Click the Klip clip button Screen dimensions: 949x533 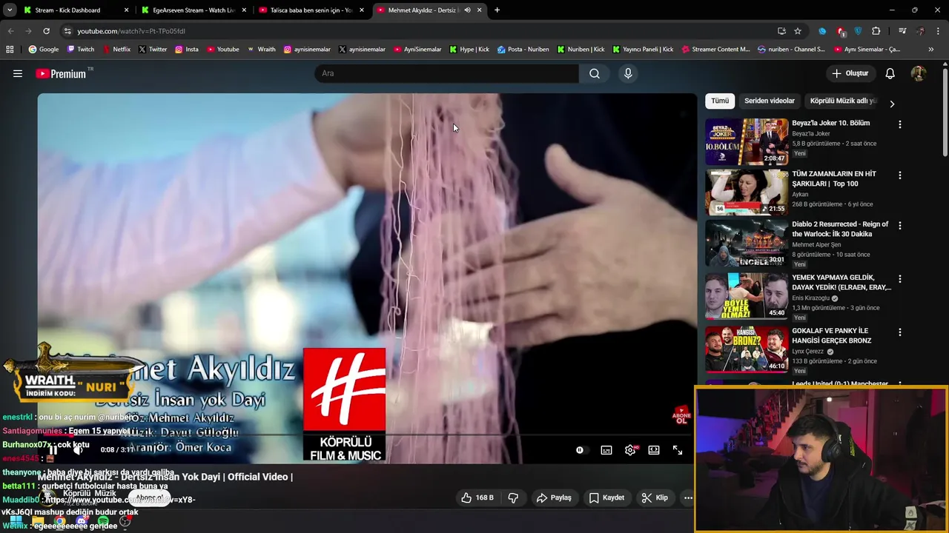[x=655, y=497]
